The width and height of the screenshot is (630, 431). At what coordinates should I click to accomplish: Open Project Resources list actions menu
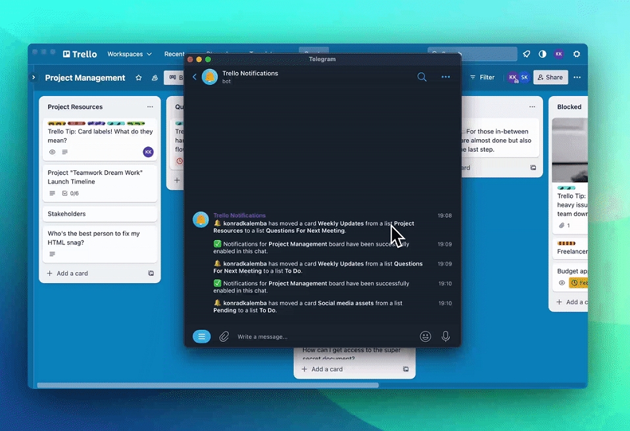point(150,106)
